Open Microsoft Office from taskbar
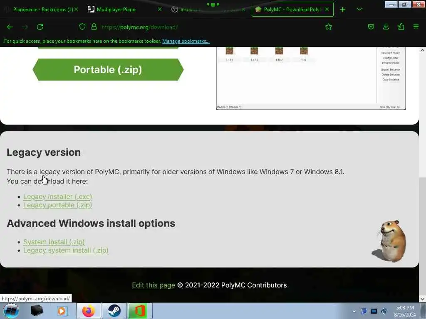 pyautogui.click(x=140, y=311)
